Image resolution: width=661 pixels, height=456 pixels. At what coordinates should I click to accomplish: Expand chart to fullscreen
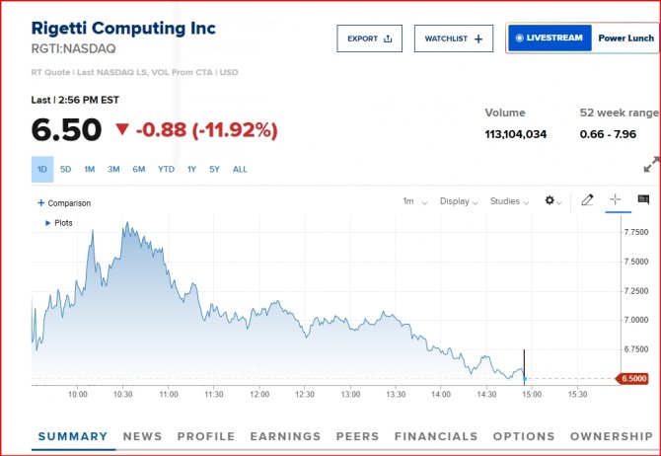[651, 165]
